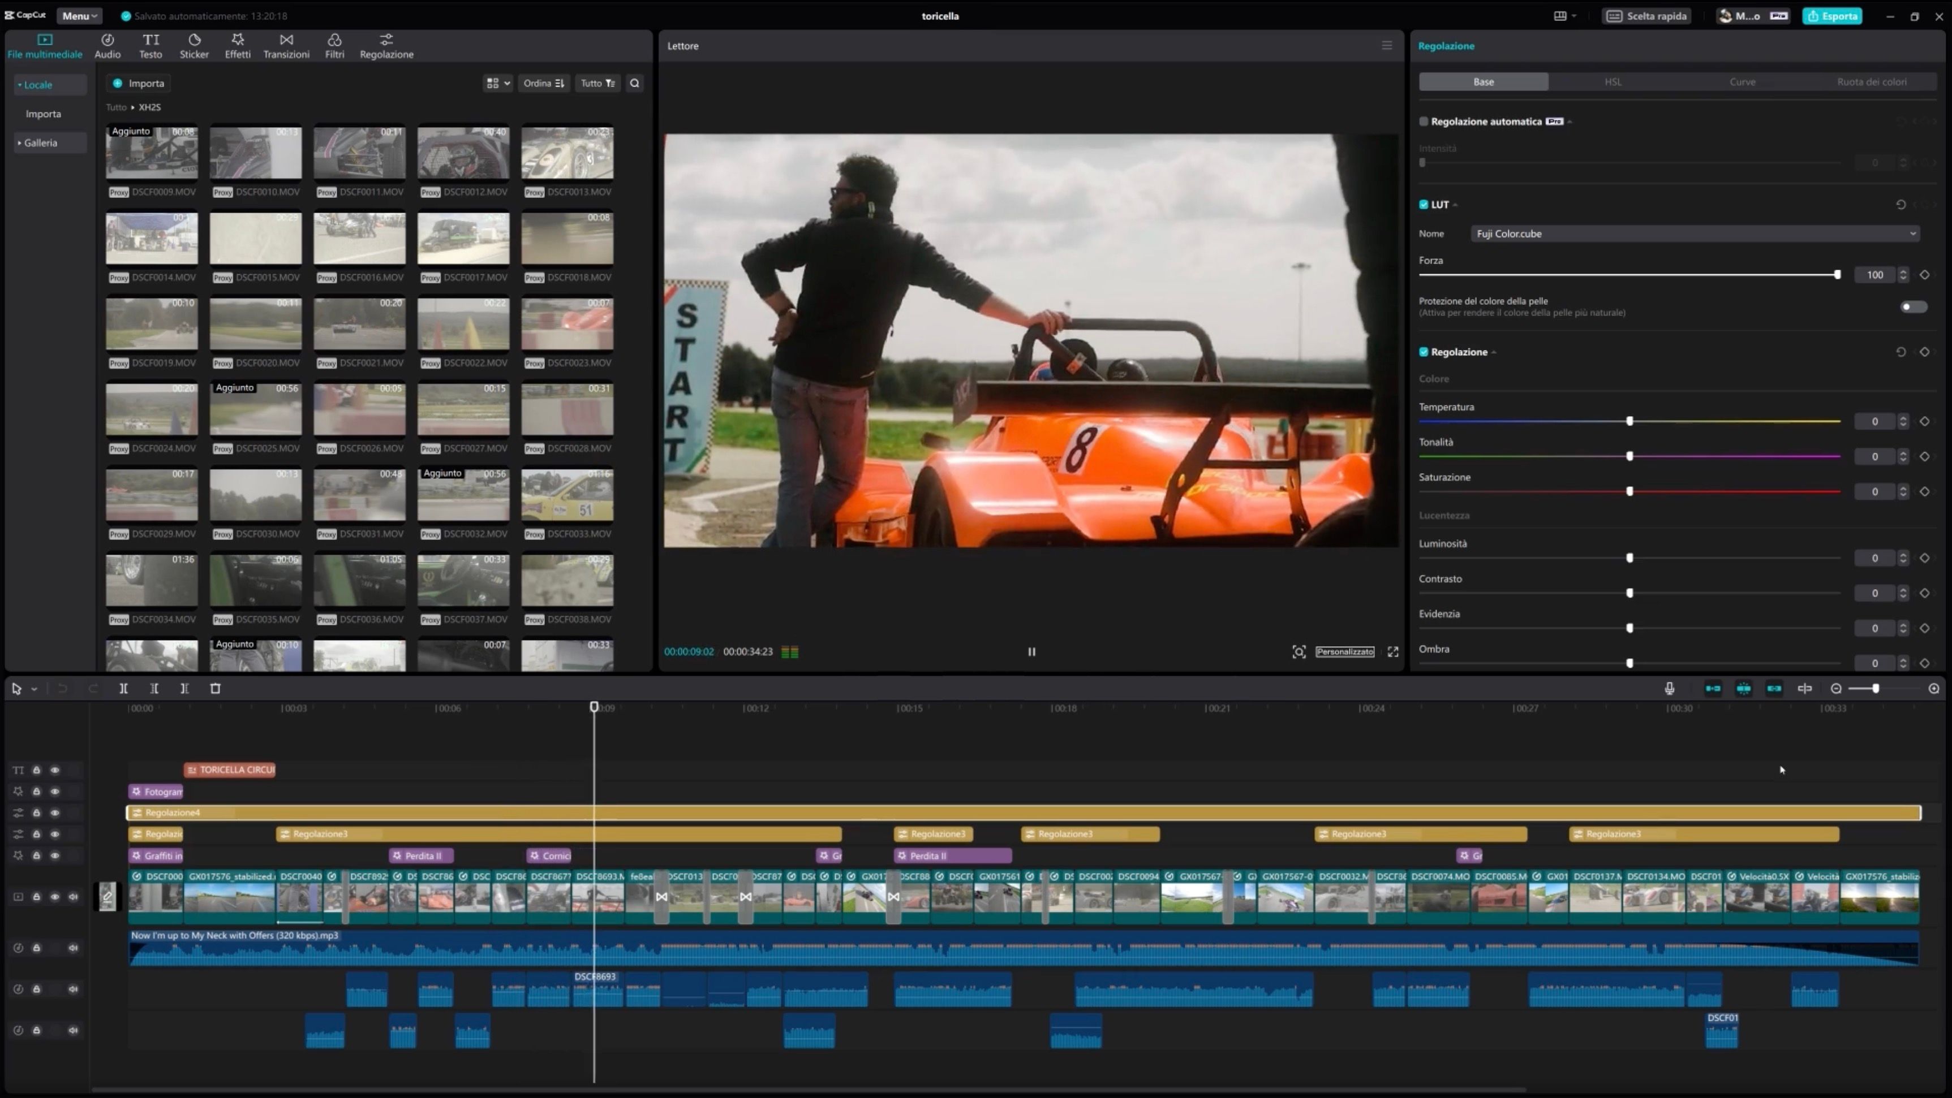
Task: Open the Transizioni panel
Action: tap(286, 45)
